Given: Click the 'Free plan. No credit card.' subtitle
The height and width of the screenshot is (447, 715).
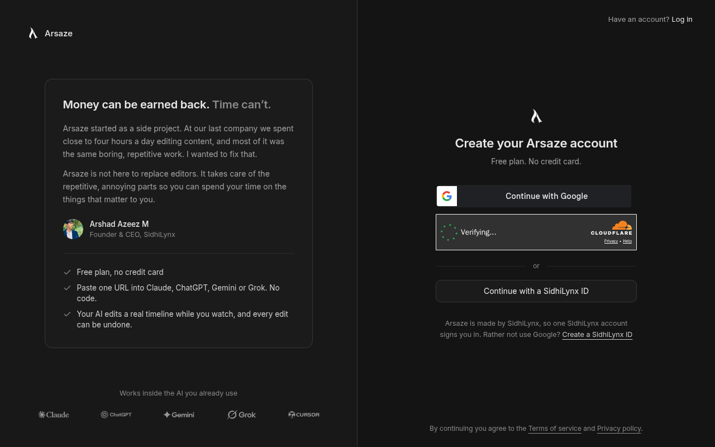Looking at the screenshot, I should click(536, 161).
